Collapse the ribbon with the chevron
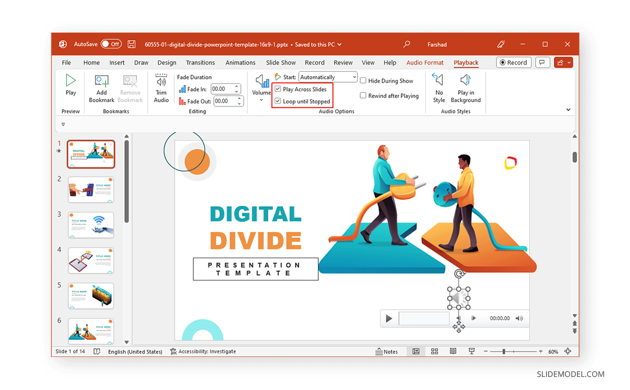Screen dimensions: 630x390 pos(568,109)
